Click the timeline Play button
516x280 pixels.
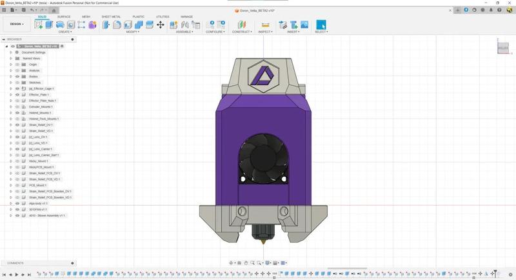17,274
